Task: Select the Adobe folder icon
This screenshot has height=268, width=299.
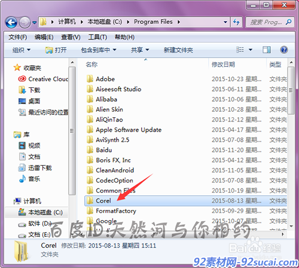Action: tap(90, 79)
